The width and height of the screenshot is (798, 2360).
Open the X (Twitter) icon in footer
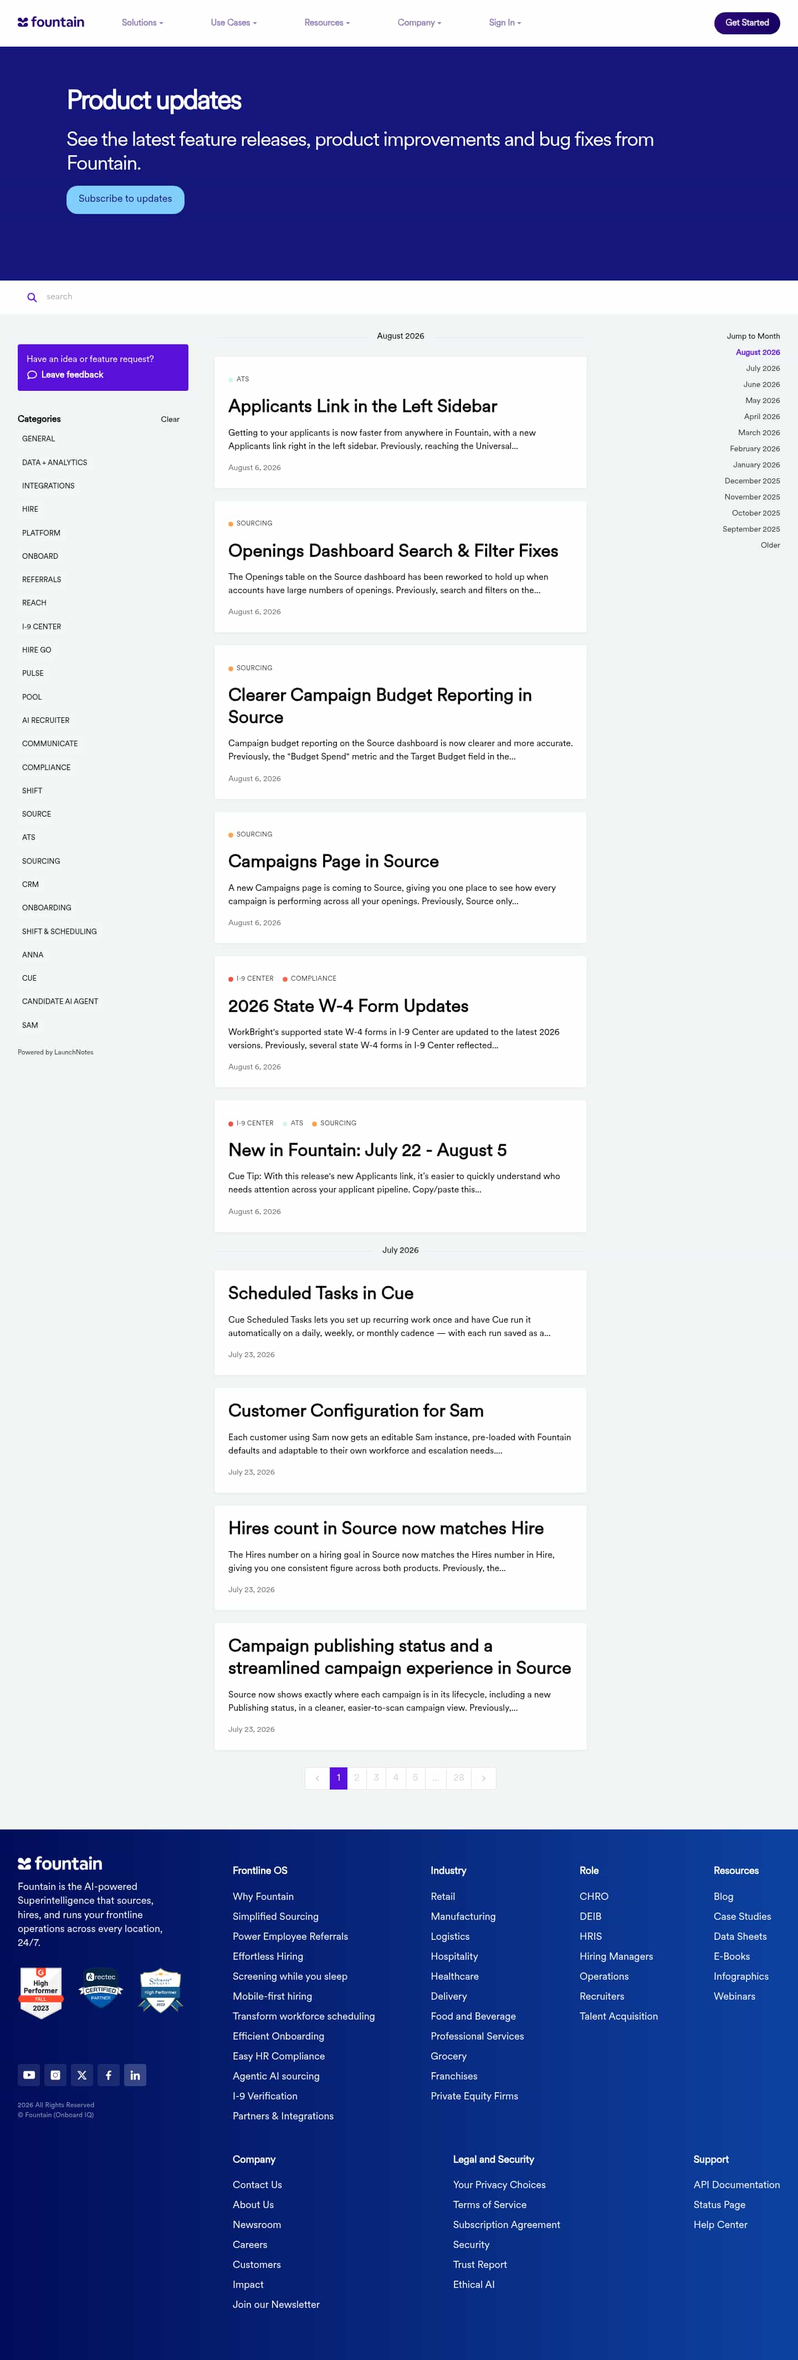[x=81, y=2075]
